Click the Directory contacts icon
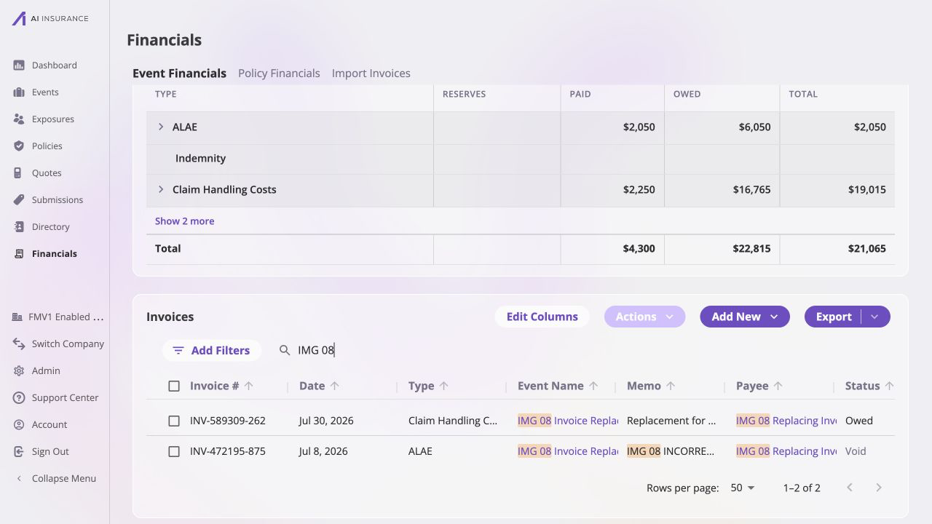The image size is (932, 524). click(x=19, y=227)
